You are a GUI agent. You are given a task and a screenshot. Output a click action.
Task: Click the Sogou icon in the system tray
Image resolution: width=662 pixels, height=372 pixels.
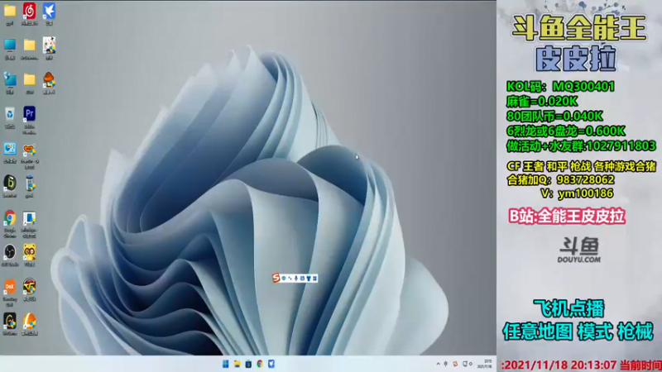coord(455,364)
